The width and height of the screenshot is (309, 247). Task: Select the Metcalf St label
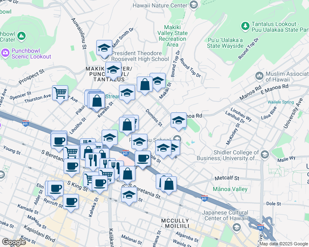click(227, 178)
